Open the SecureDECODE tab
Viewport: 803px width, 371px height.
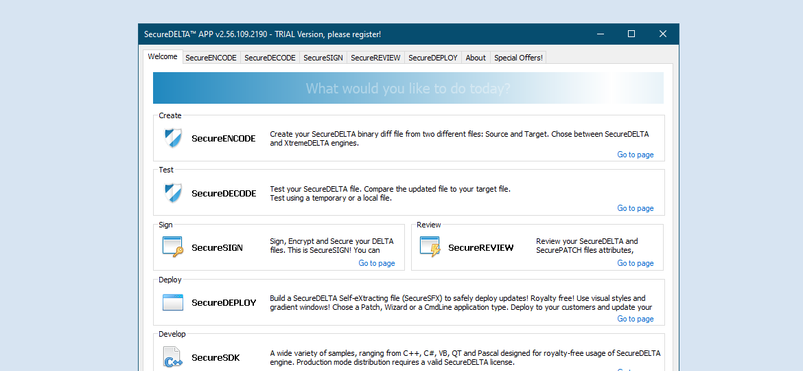click(x=270, y=58)
